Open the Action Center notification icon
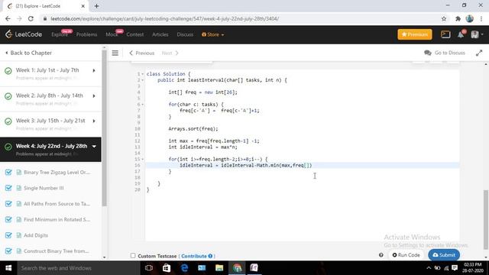The image size is (489, 275). click(x=455, y=268)
